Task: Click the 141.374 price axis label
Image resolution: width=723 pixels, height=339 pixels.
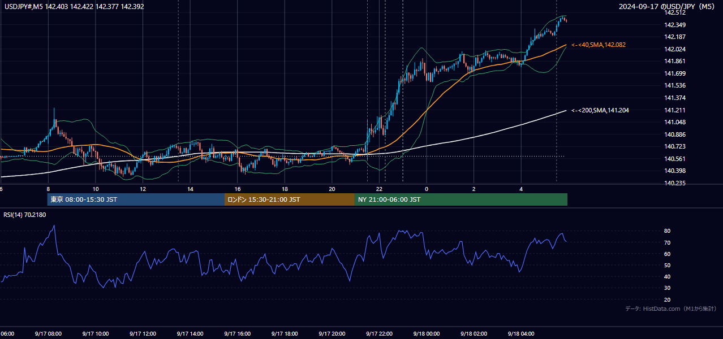Action: pyautogui.click(x=675, y=98)
